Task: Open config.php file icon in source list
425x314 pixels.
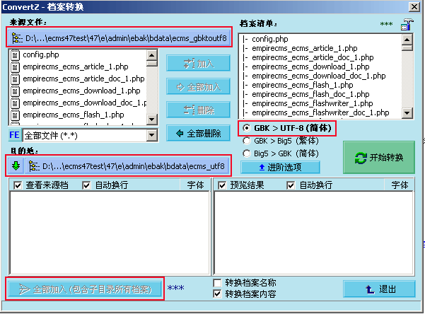Action: click(x=15, y=54)
